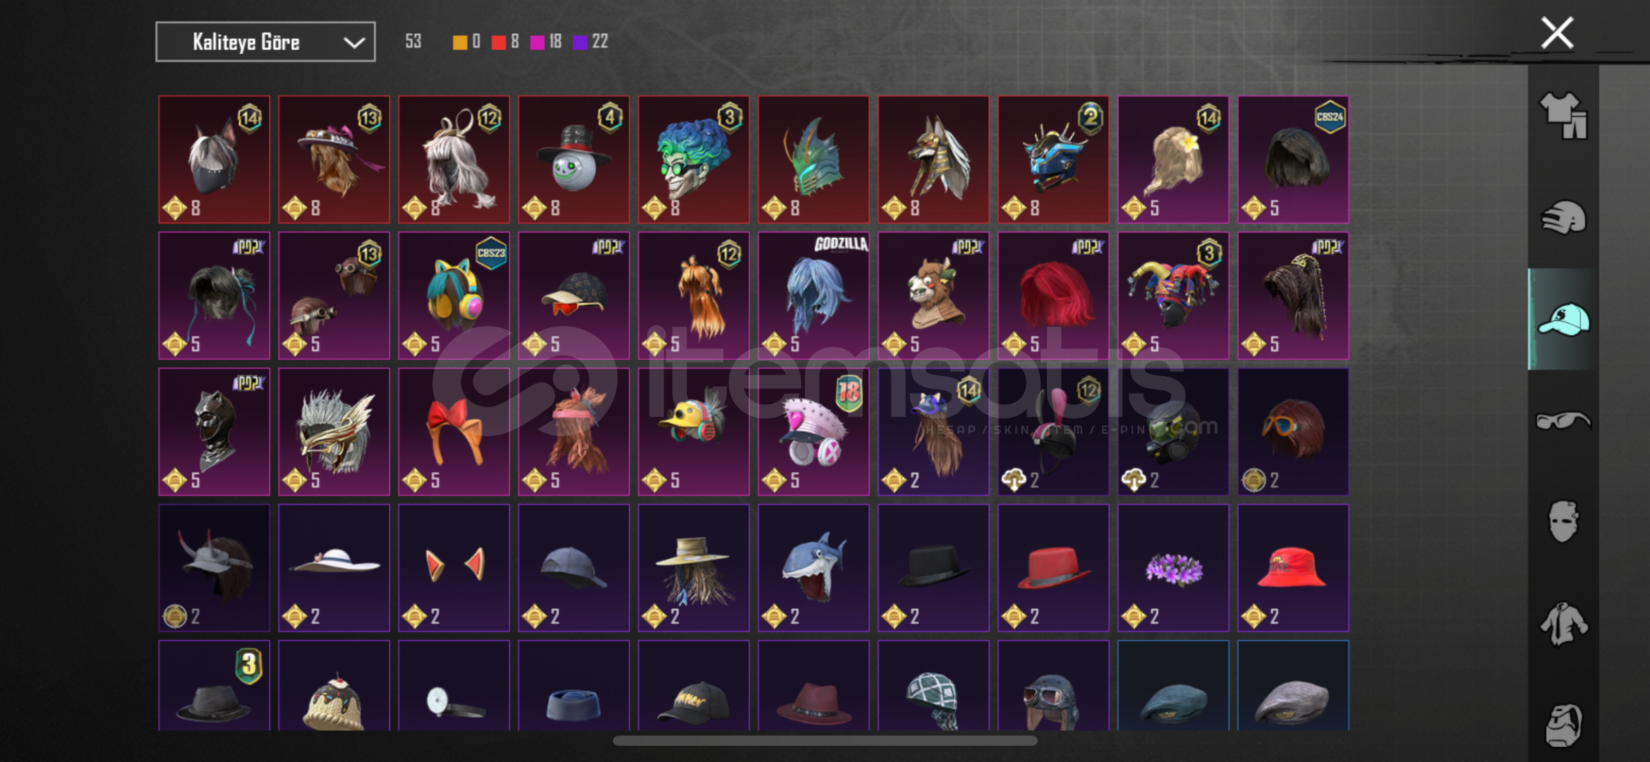The height and width of the screenshot is (762, 1650).
Task: Expand the Kaliteye Göre sort dropdown
Action: 265,42
